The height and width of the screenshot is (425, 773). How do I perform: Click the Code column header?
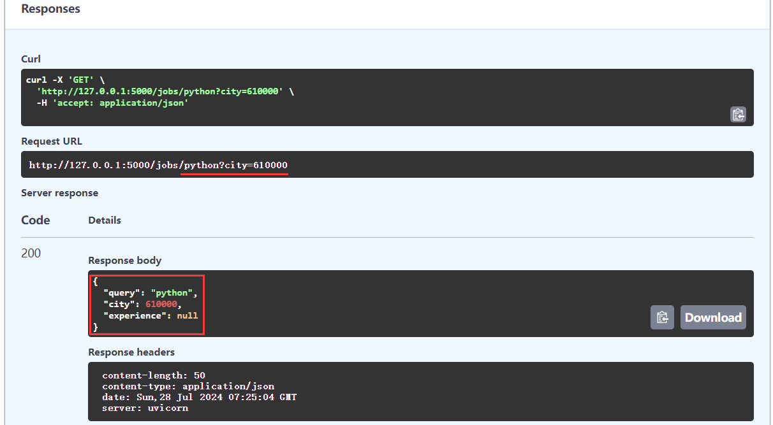(x=36, y=220)
